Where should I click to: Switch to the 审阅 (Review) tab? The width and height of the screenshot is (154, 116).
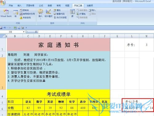[59, 6]
